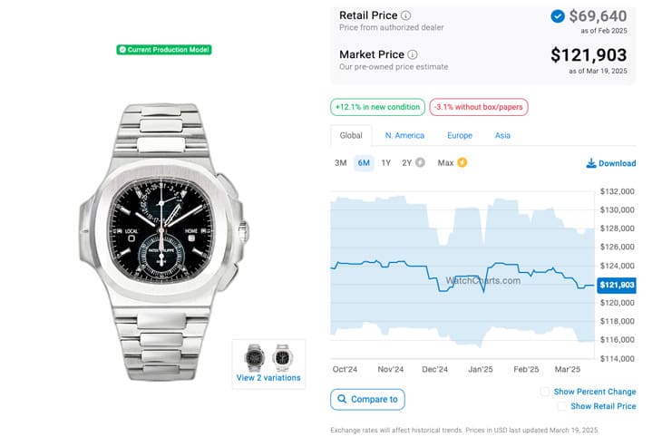The width and height of the screenshot is (662, 437).
Task: Click the Compare to button
Action: (367, 400)
